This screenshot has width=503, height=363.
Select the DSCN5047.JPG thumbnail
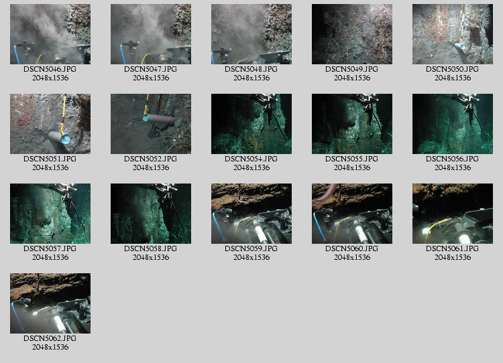151,34
